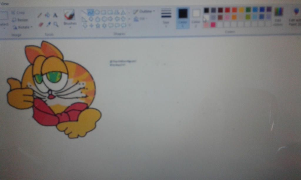Click the Brushes tool icon
This screenshot has width=301, height=180.
point(69,15)
